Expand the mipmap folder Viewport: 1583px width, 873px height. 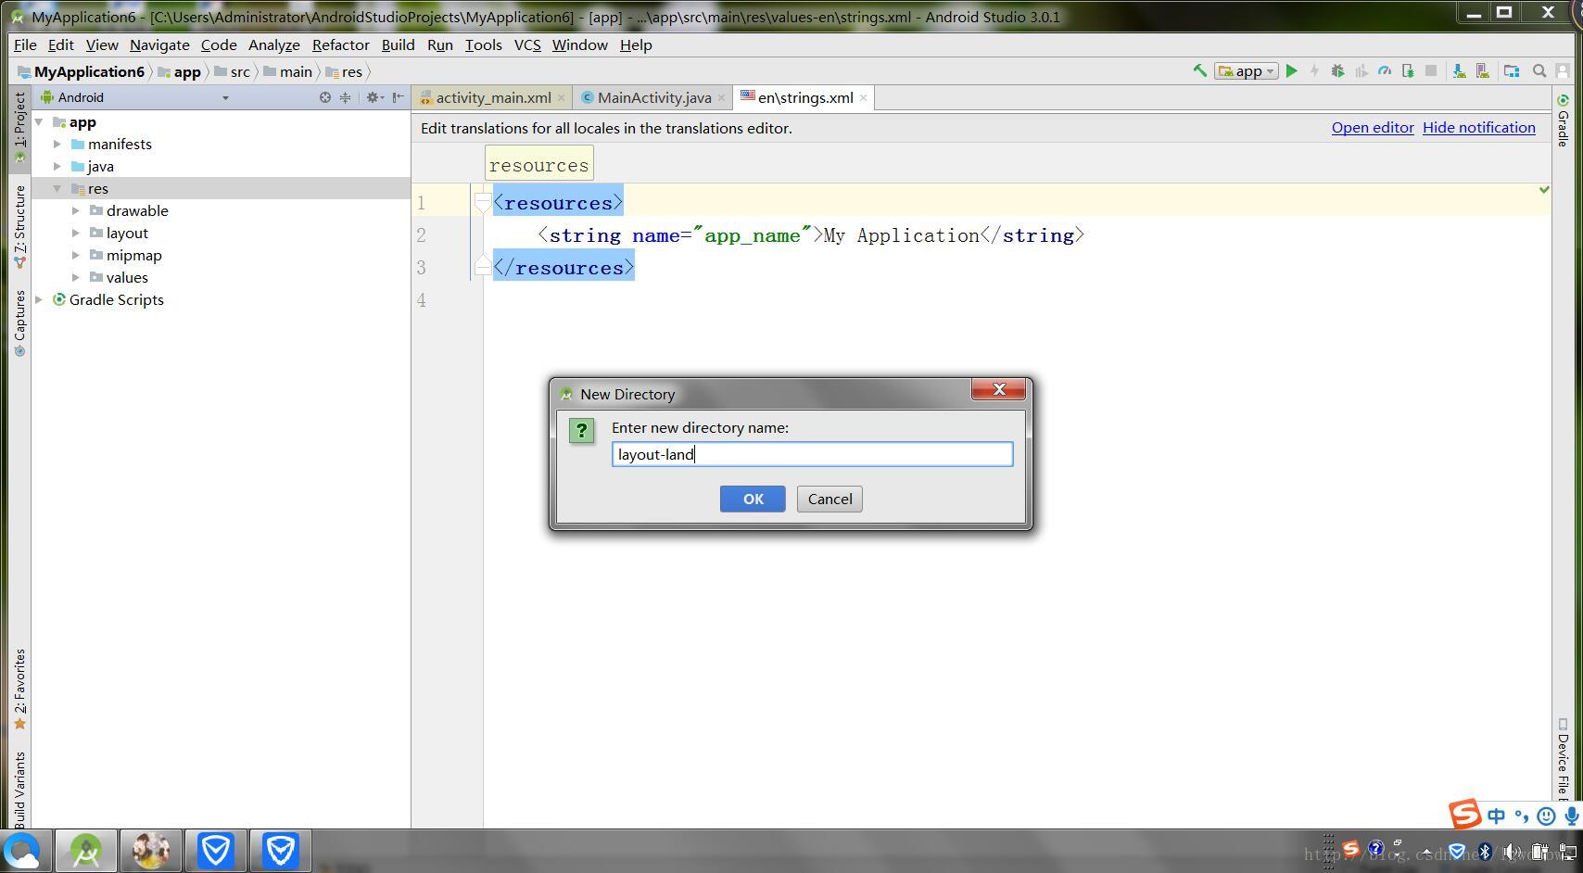pos(76,256)
